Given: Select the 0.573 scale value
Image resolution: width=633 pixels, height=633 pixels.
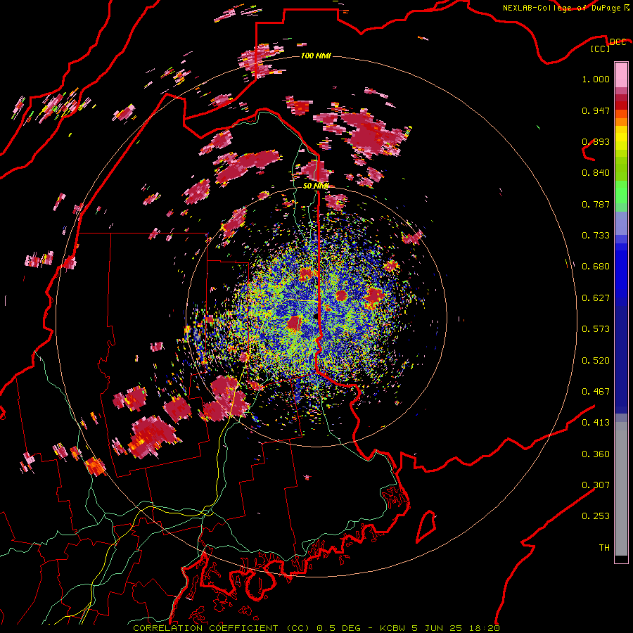Looking at the screenshot, I should [x=596, y=329].
